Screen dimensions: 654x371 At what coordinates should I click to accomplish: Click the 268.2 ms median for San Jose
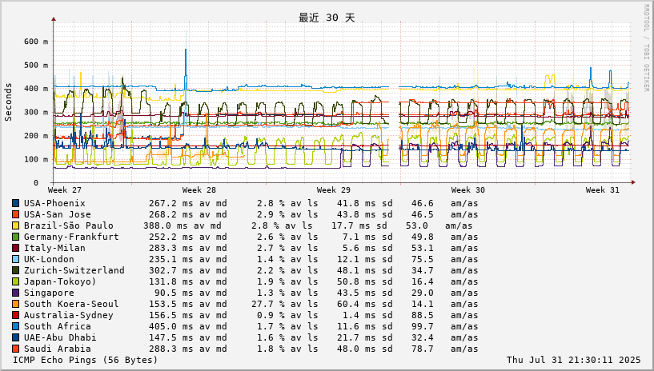[x=171, y=214]
